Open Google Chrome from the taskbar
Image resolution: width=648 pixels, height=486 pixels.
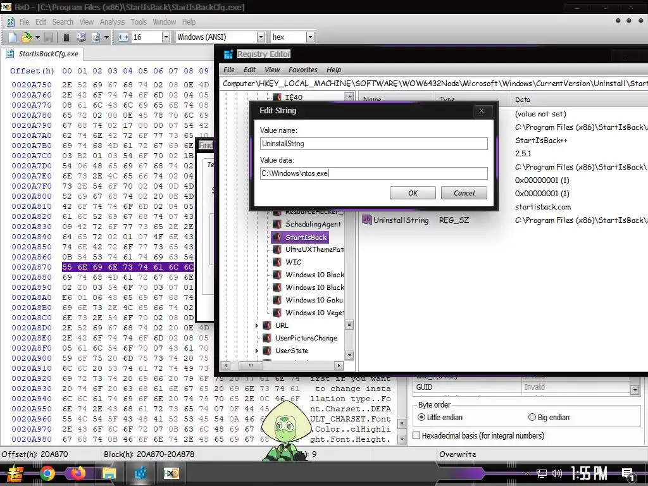[47, 473]
